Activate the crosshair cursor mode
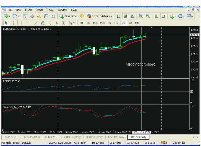The image size is (201, 146). (x=13, y=23)
